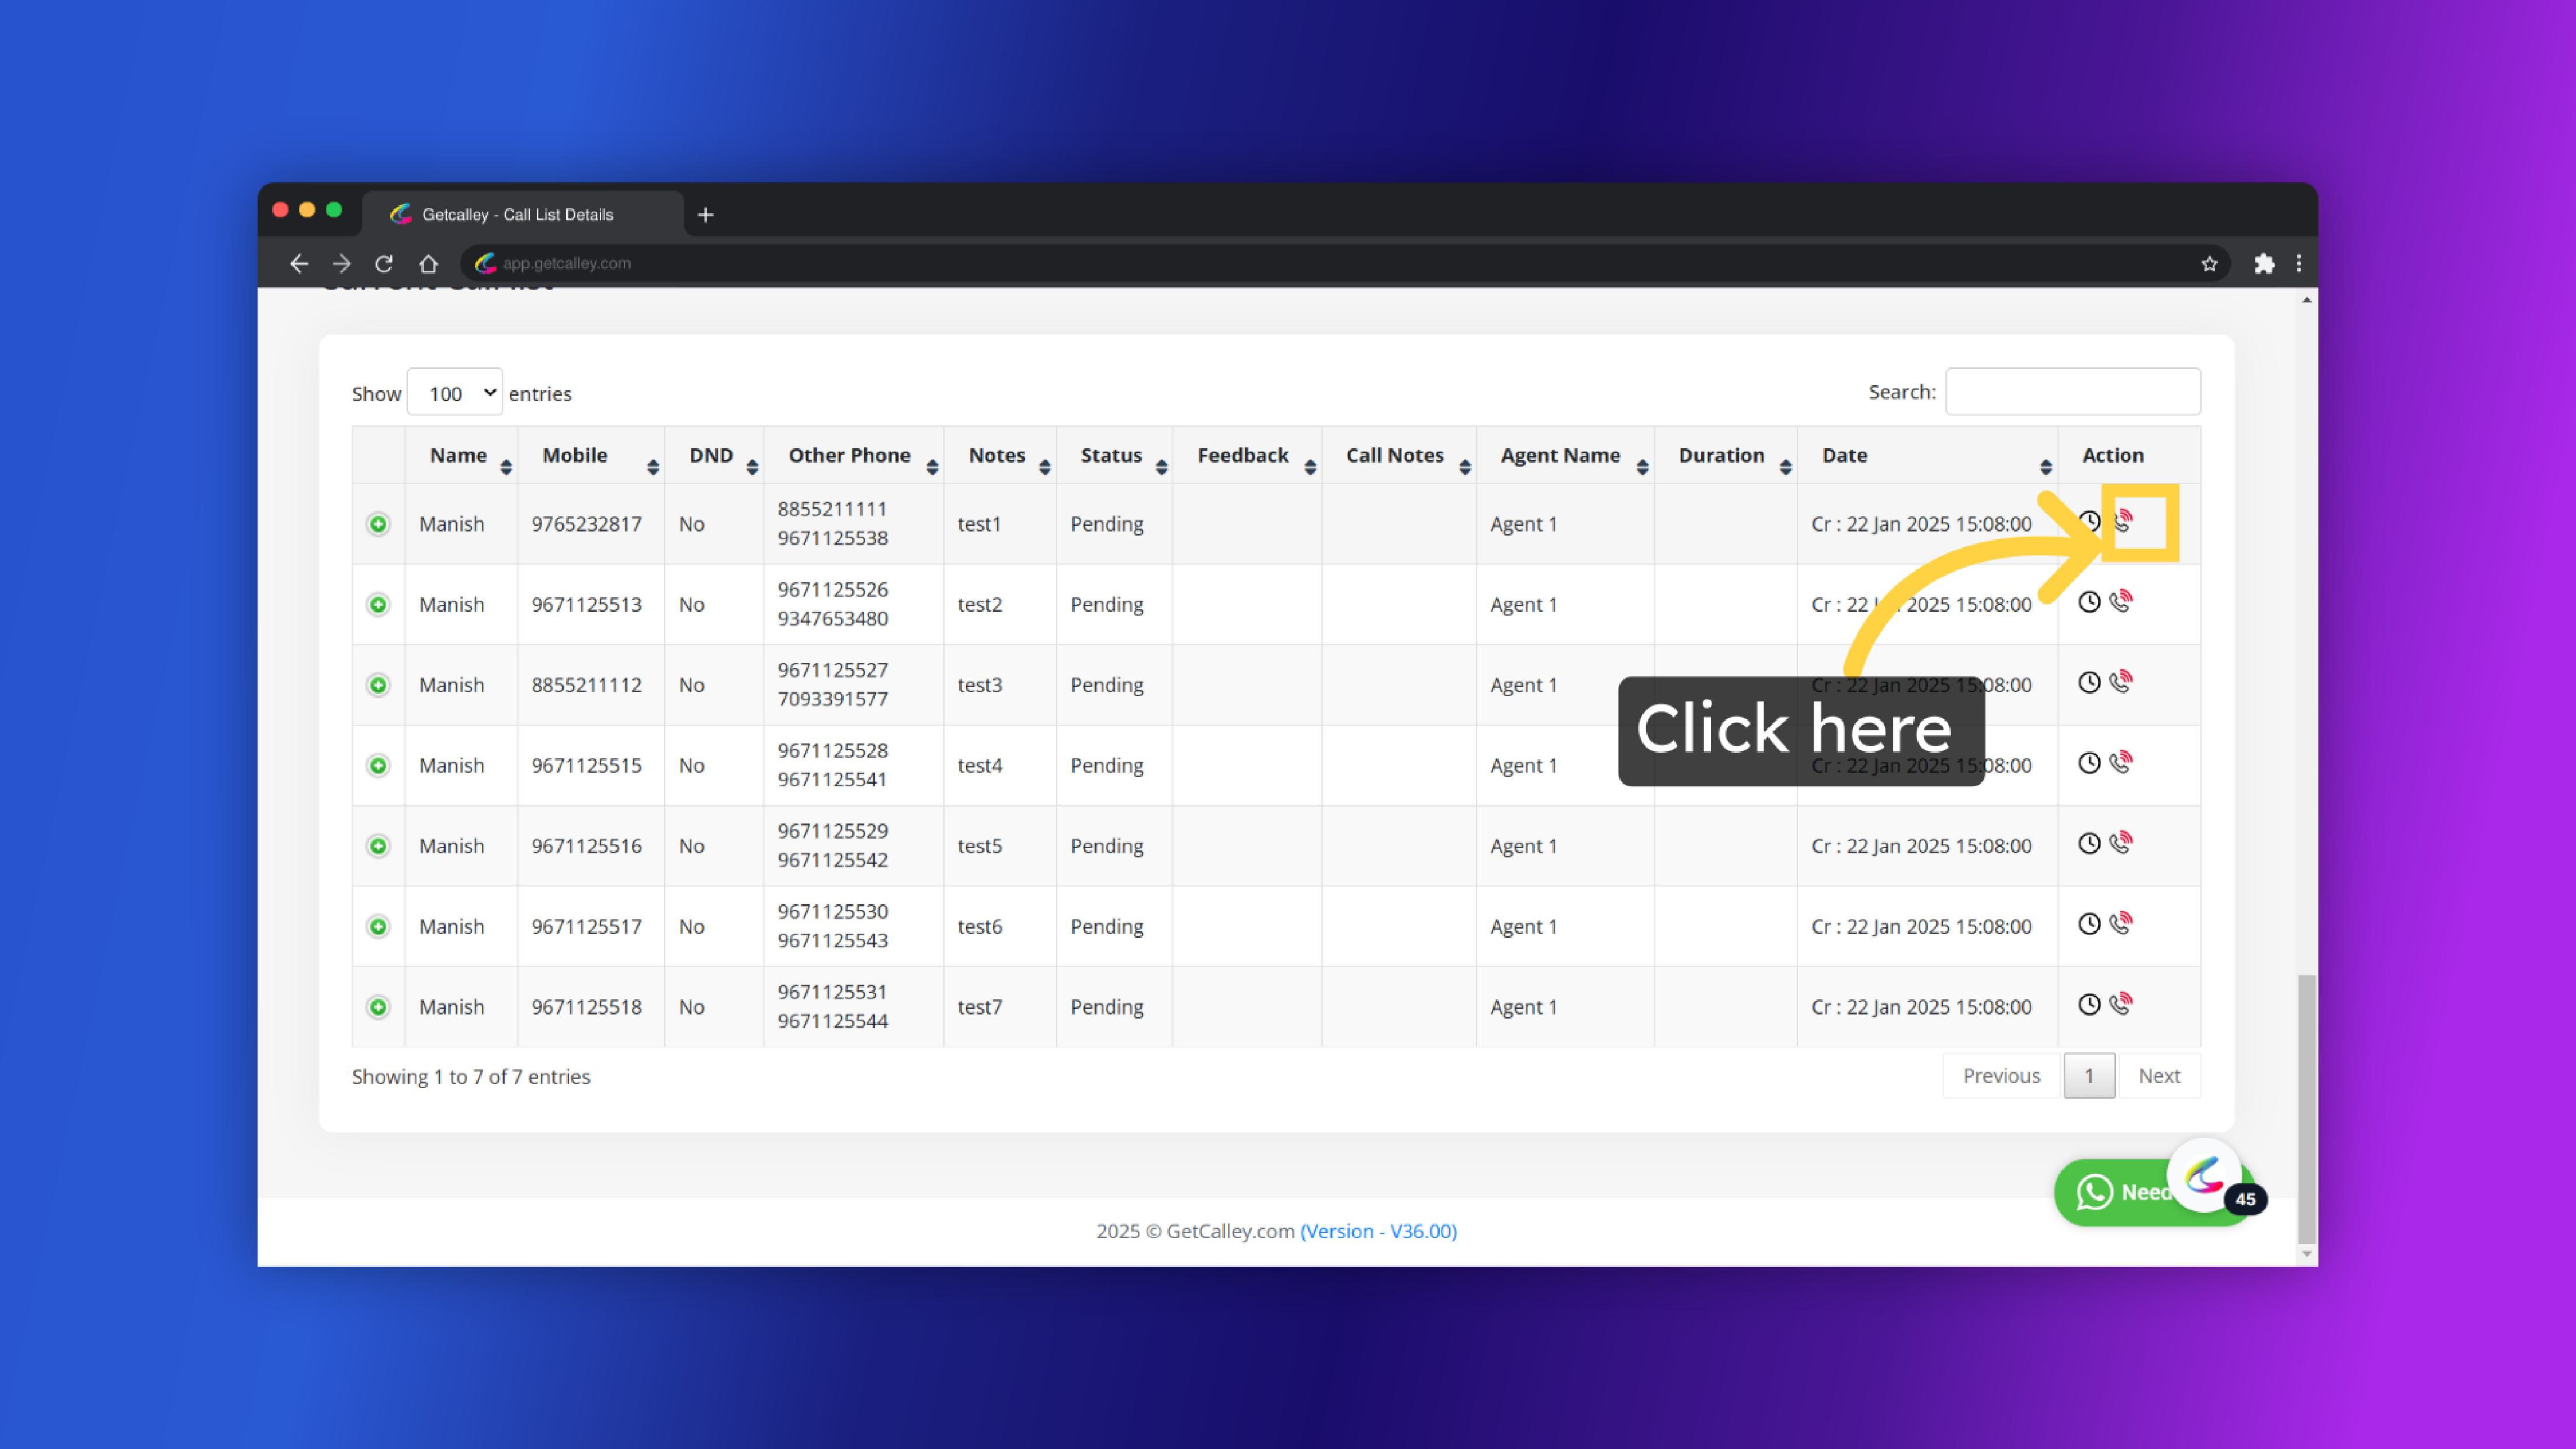2576x1449 pixels.
Task: Expand row details for test1 green plus
Action: tap(378, 524)
